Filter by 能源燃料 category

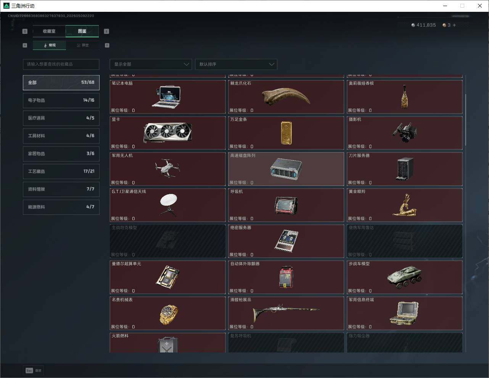pyautogui.click(x=61, y=207)
